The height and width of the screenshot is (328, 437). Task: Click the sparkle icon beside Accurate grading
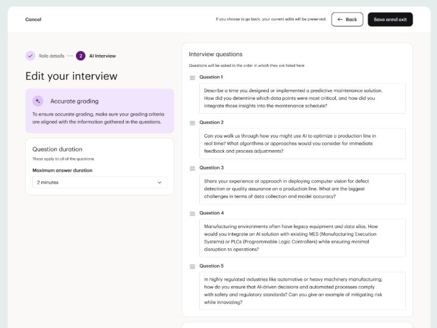38,101
